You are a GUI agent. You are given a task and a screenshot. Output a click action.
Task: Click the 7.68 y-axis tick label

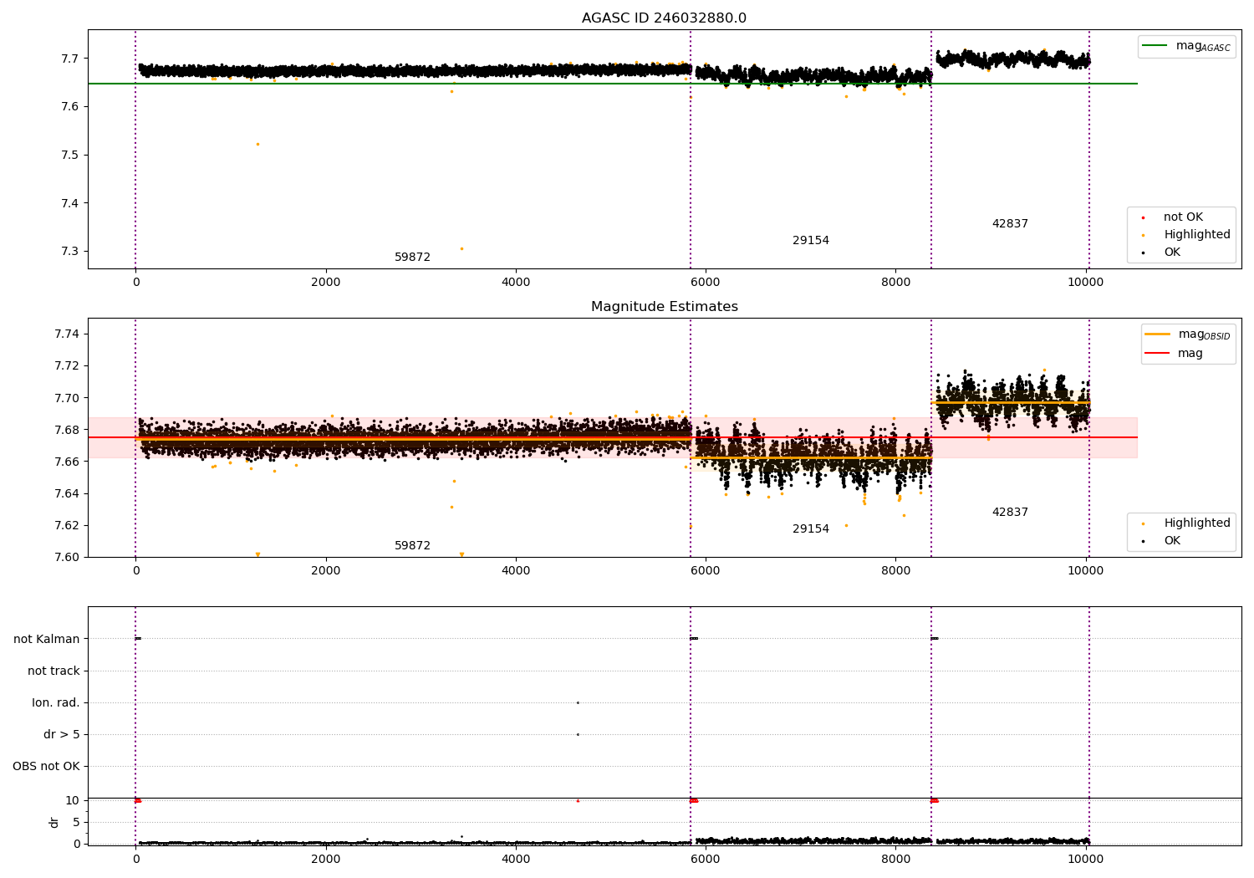pyautogui.click(x=67, y=430)
